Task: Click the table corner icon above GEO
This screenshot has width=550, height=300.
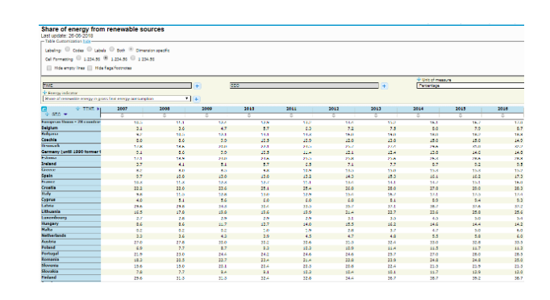Action: tap(44, 109)
